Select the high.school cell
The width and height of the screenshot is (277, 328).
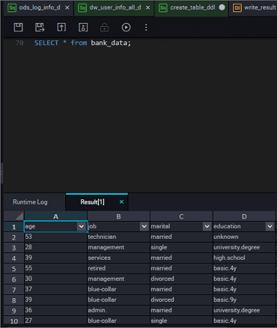(x=244, y=258)
